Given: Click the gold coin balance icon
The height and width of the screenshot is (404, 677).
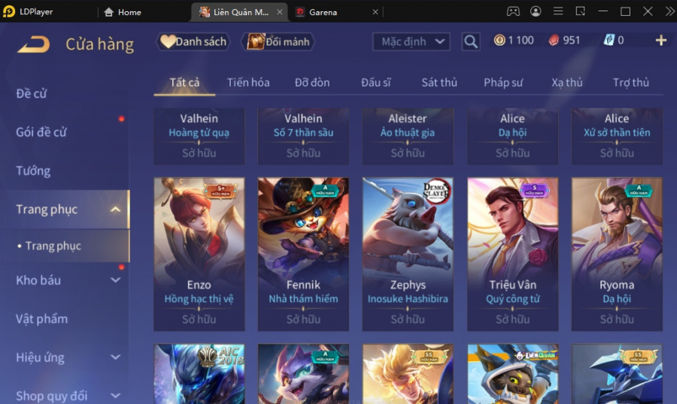Looking at the screenshot, I should coord(499,40).
